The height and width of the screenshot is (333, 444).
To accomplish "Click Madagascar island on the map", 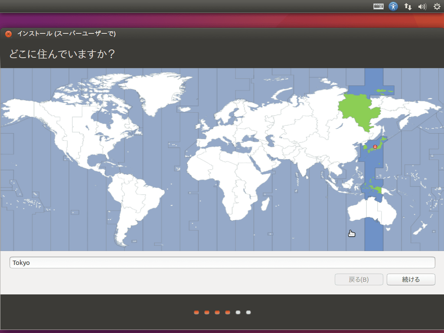I will 263,203.
